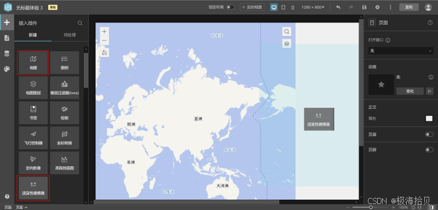Viewport: 438px width, 210px height.
Task: Select the 飞行控制器 (Fly Controller) widget
Action: click(33, 138)
